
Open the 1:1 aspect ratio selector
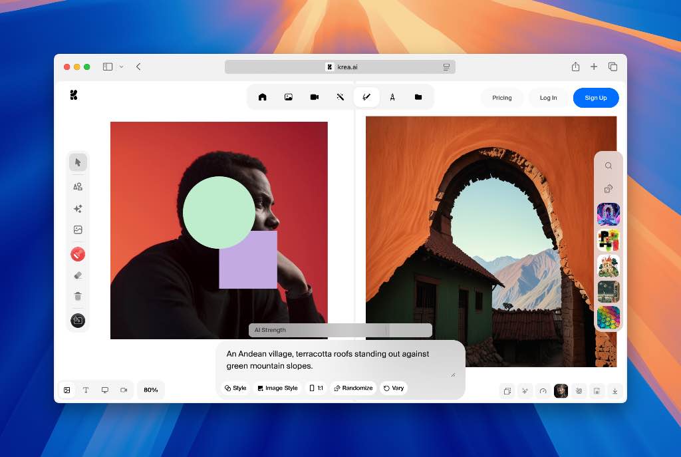click(x=316, y=388)
